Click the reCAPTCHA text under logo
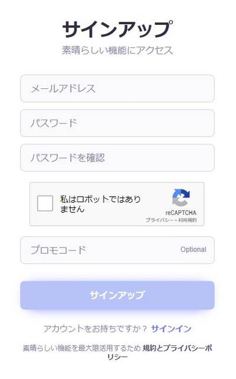 click(181, 213)
